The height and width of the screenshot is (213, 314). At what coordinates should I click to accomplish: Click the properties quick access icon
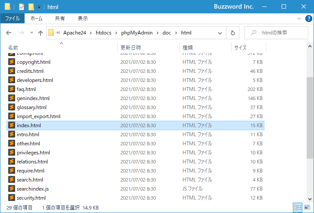point(22,7)
